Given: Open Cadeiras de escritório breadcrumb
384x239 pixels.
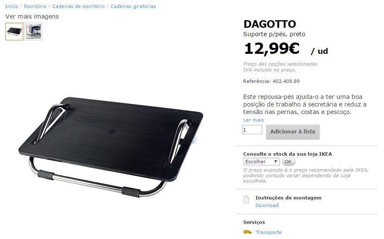Looking at the screenshot, I should pyautogui.click(x=78, y=6).
